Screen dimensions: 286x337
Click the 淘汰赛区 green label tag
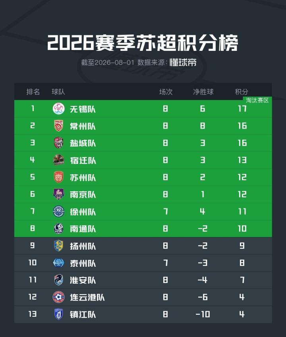[257, 100]
